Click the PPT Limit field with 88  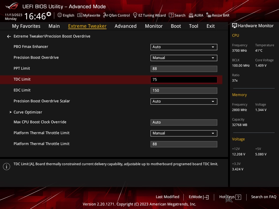pos(184,69)
